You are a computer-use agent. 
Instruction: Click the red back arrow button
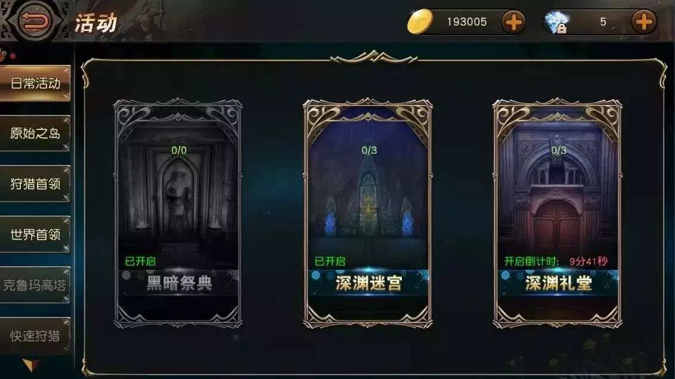(x=36, y=20)
